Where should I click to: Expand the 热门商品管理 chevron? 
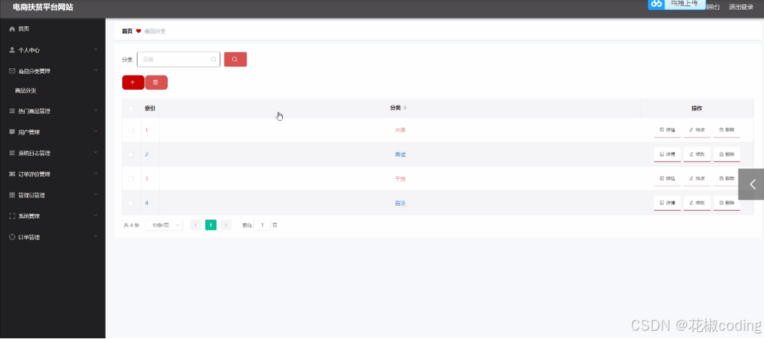pyautogui.click(x=95, y=111)
